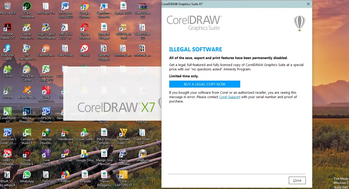Select the Corel PHOTO-P... desktop icon
Image resolution: width=349 pixels, height=189 pixels.
46,94
